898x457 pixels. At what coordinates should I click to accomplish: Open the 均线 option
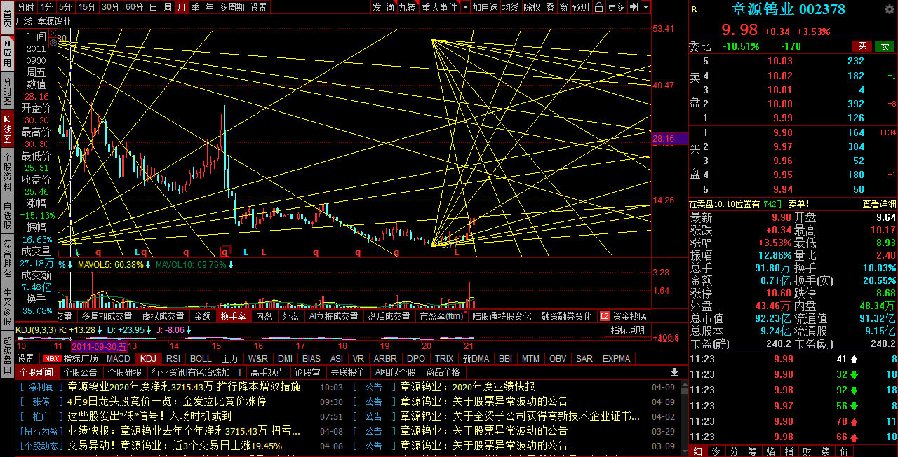pos(511,7)
